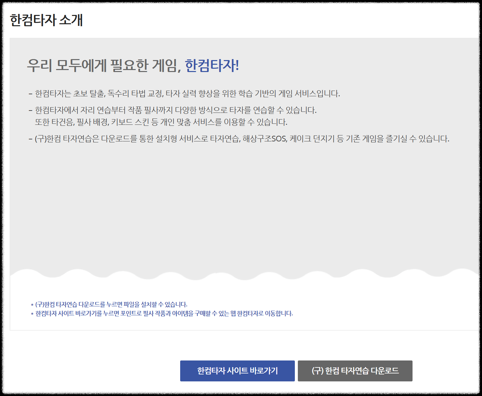Click the note about 웹 한컴타자로 이동
This screenshot has height=396, width=482.
click(x=163, y=312)
